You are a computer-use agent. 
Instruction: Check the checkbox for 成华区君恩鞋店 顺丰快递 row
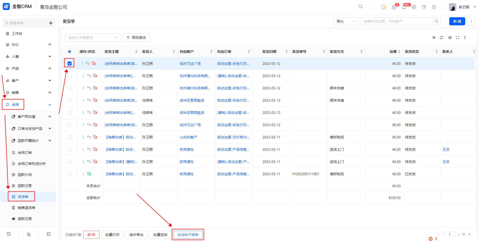coord(70,100)
